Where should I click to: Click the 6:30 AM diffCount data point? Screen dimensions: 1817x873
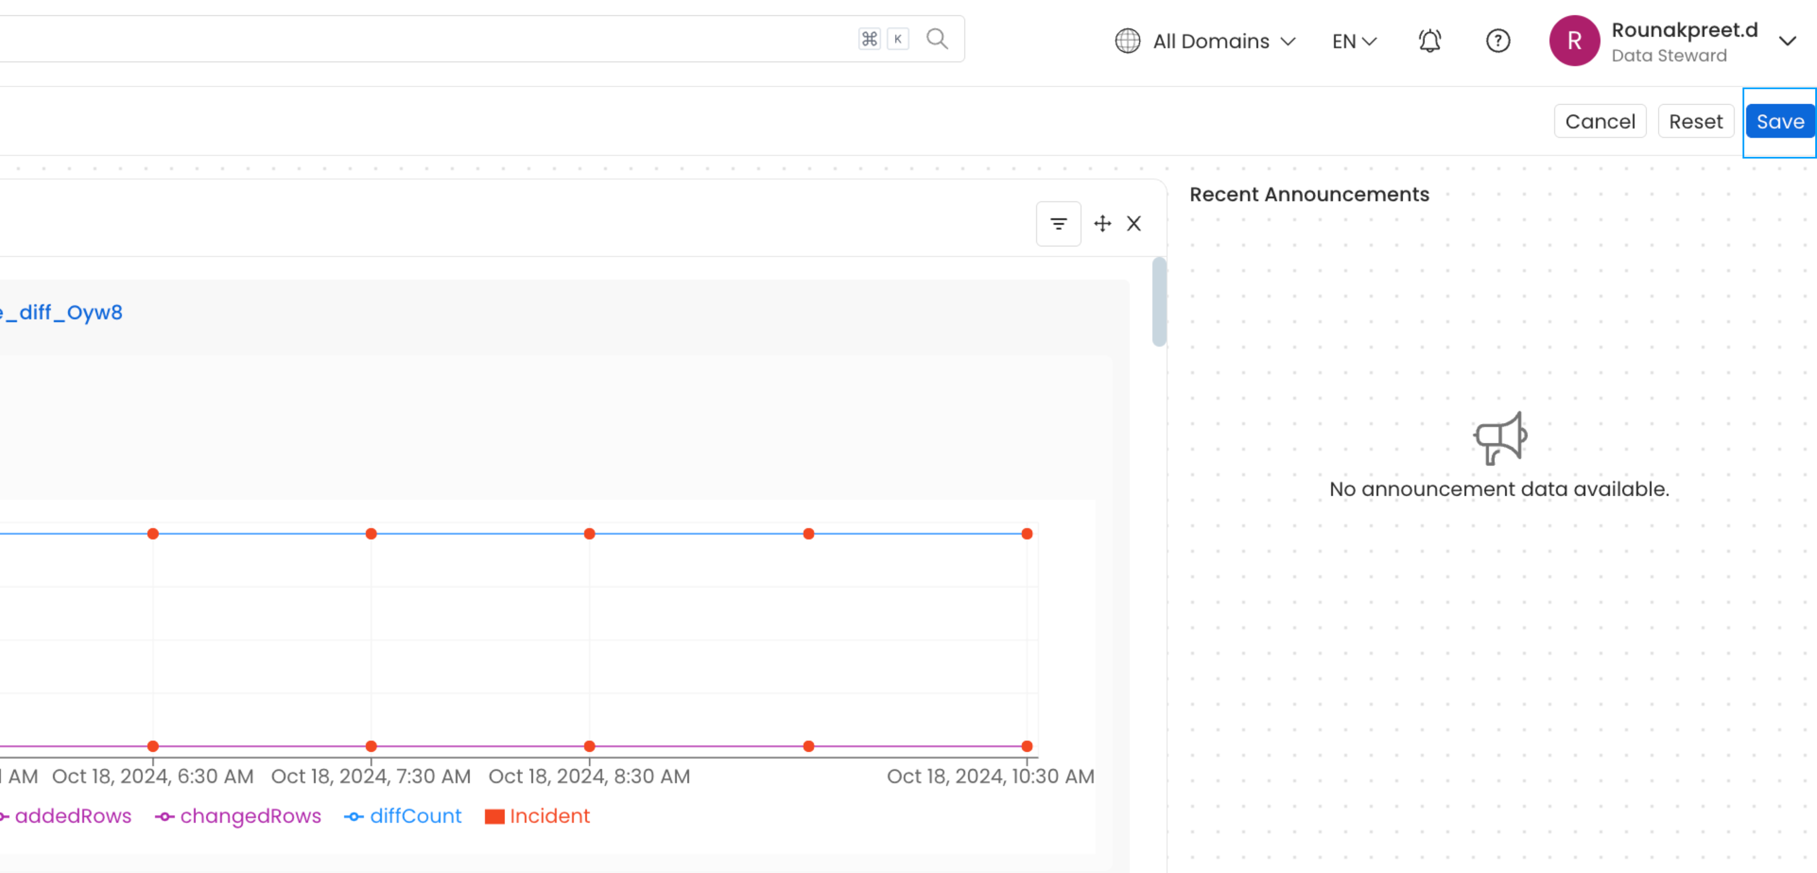click(x=153, y=534)
